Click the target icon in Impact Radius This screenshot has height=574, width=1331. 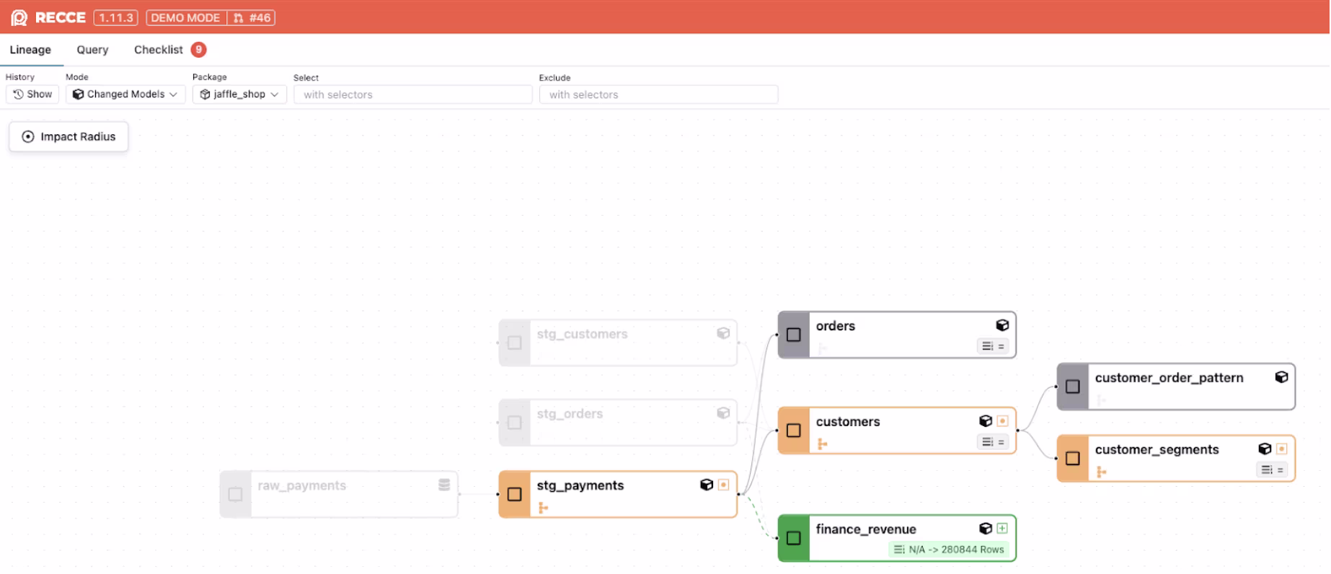pyautogui.click(x=28, y=136)
